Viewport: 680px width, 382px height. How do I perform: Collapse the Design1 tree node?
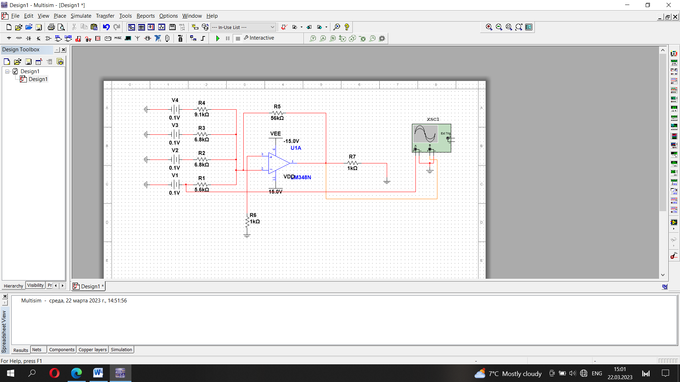click(7, 71)
